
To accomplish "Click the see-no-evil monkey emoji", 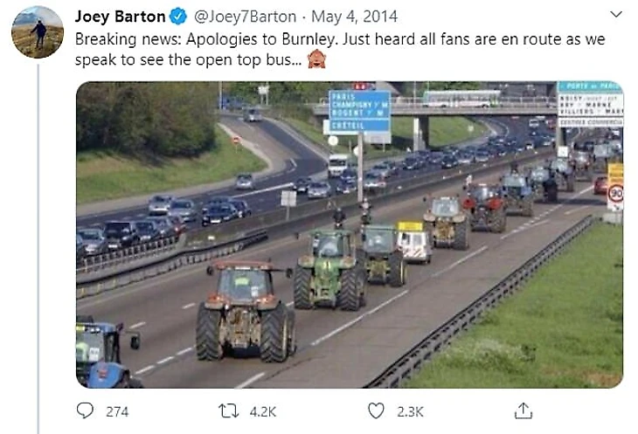I will 316,59.
